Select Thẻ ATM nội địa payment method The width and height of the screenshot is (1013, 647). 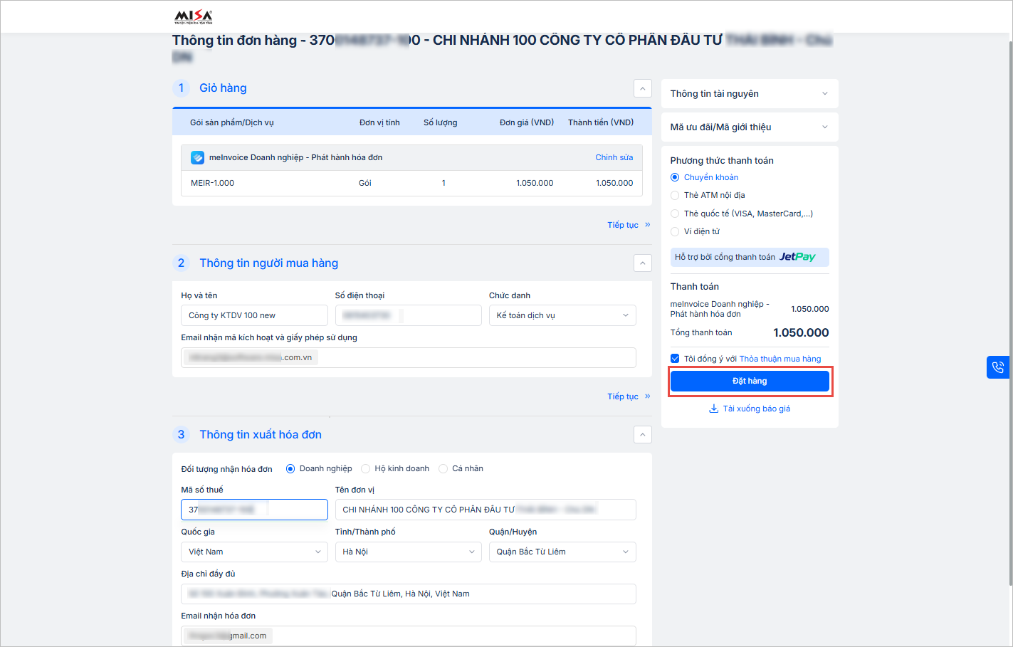pyautogui.click(x=675, y=195)
